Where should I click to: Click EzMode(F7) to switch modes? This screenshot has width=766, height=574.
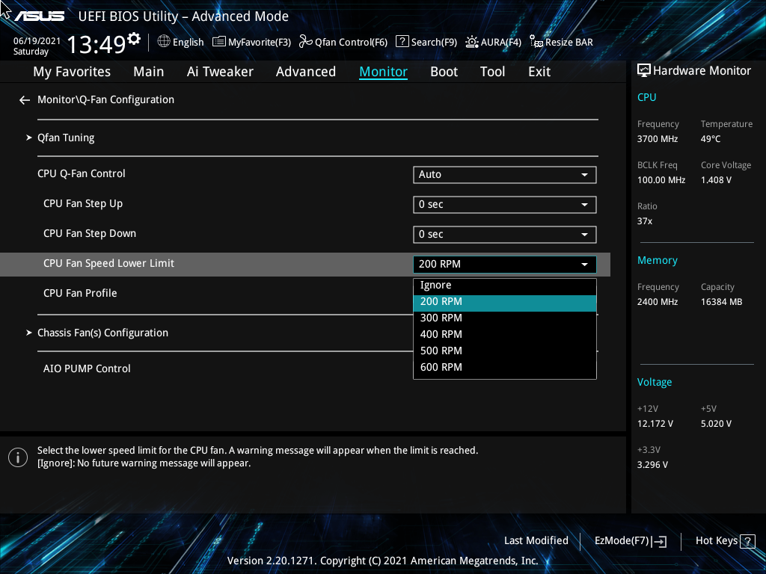pos(630,540)
